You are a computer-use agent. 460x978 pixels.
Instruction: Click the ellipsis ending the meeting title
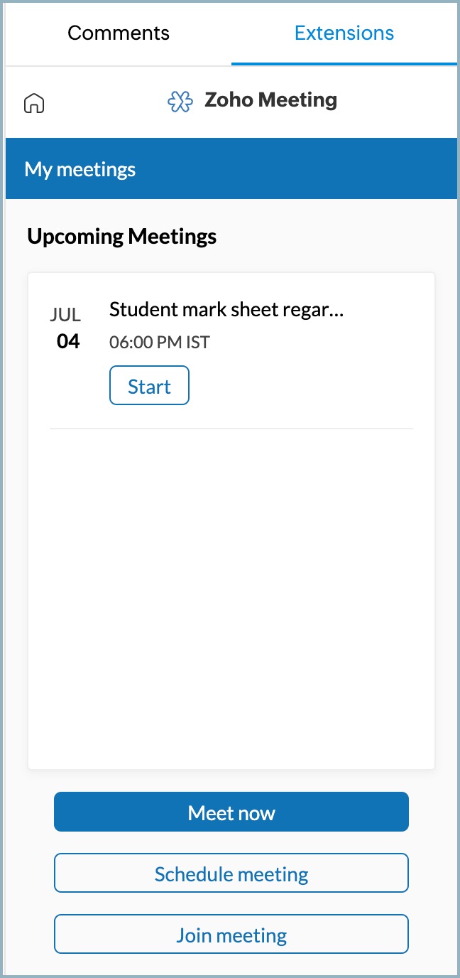(338, 311)
